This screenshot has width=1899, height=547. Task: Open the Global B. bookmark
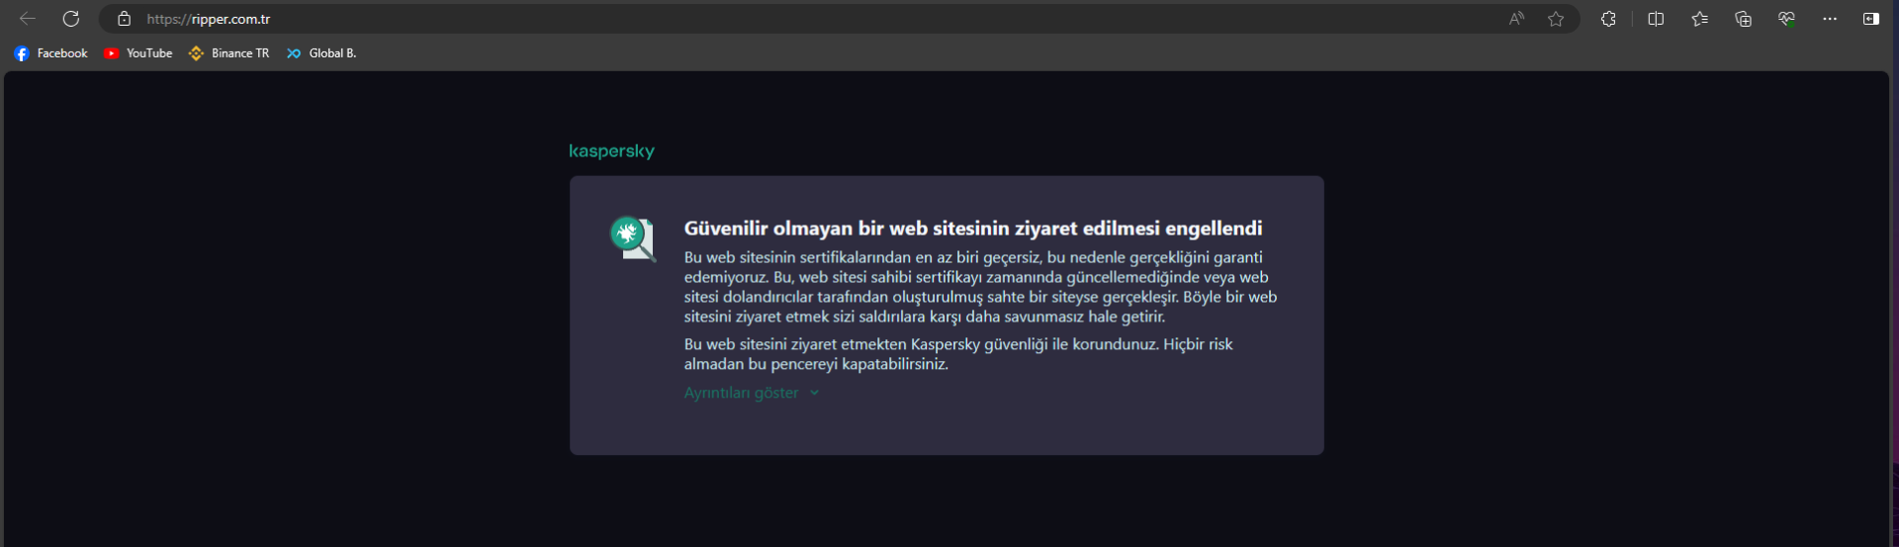[x=321, y=53]
